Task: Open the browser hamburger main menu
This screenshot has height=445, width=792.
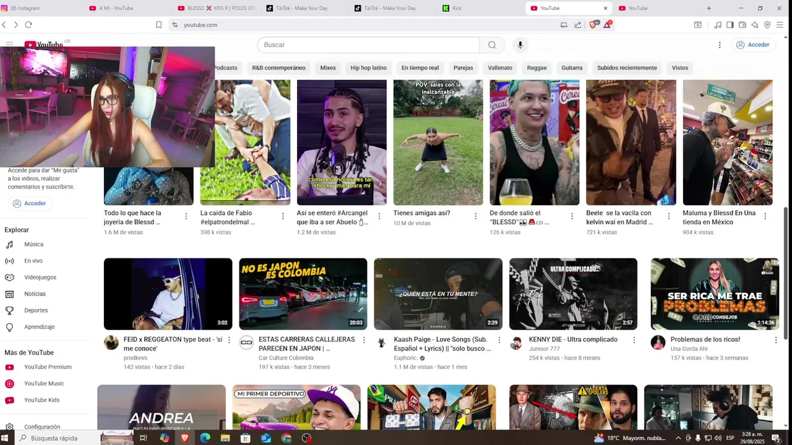Action: [780, 25]
